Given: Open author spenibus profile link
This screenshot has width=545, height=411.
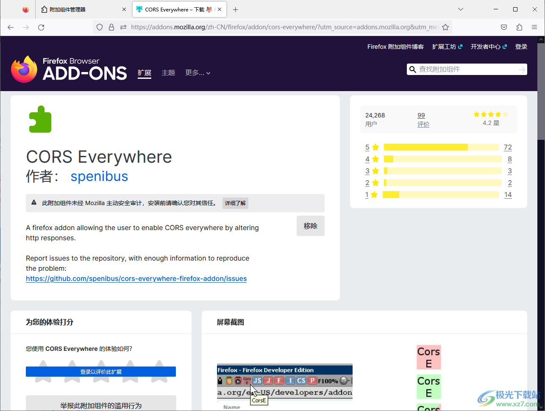Looking at the screenshot, I should tap(99, 176).
